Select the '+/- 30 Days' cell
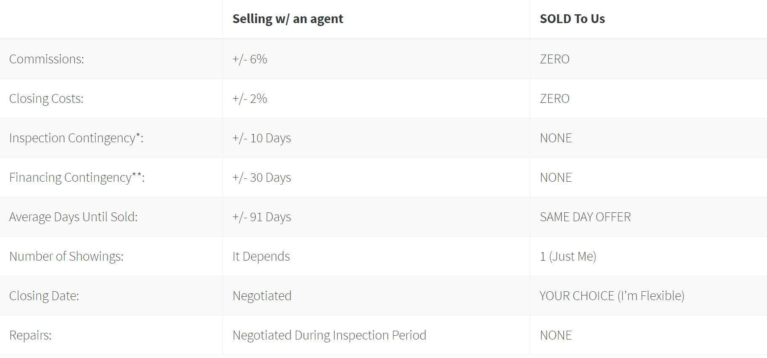The width and height of the screenshot is (767, 358). pyautogui.click(x=262, y=178)
